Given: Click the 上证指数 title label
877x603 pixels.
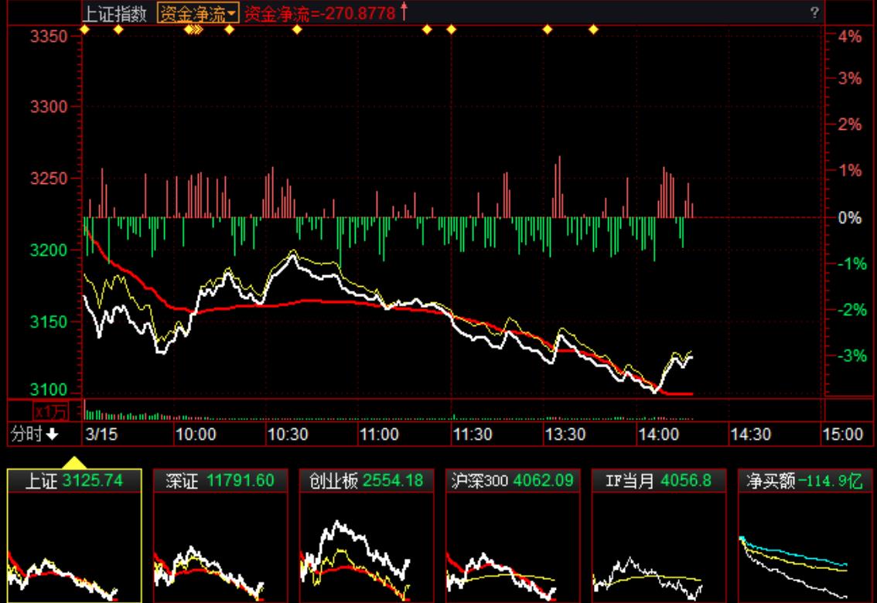Looking at the screenshot, I should 118,12.
